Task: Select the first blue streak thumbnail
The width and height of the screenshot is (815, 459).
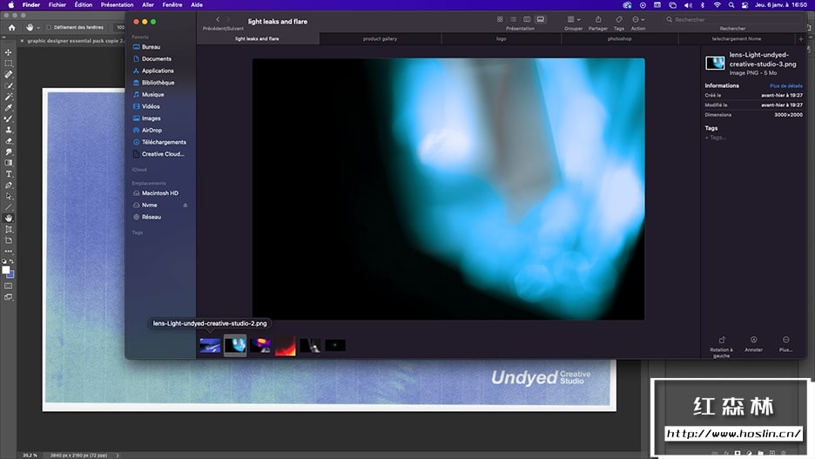Action: click(x=210, y=346)
